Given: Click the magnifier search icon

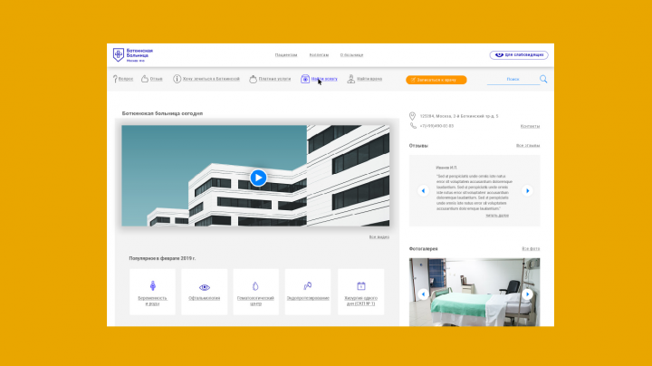Looking at the screenshot, I should click(x=543, y=79).
